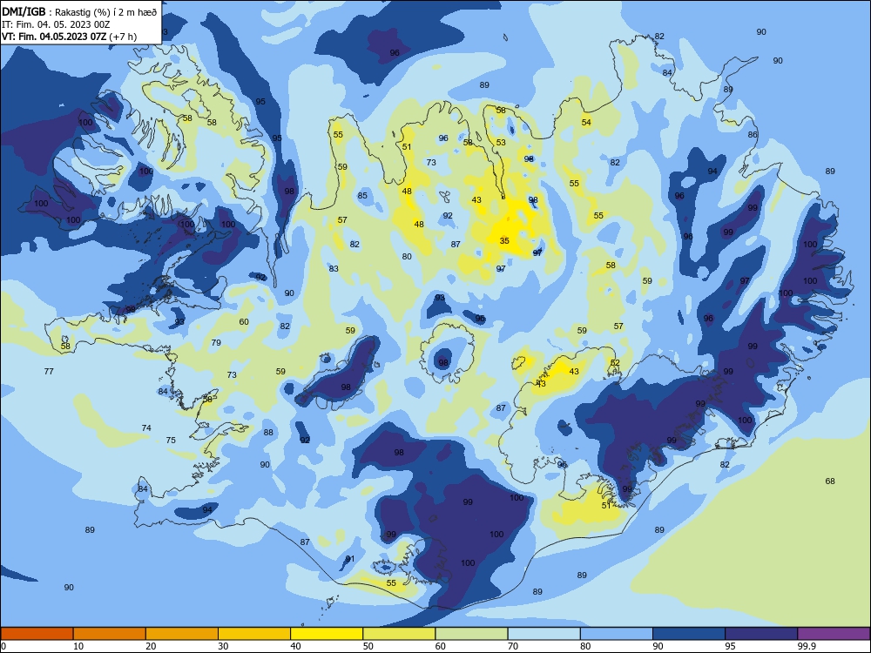Click the '10' legend scale label

(x=78, y=646)
